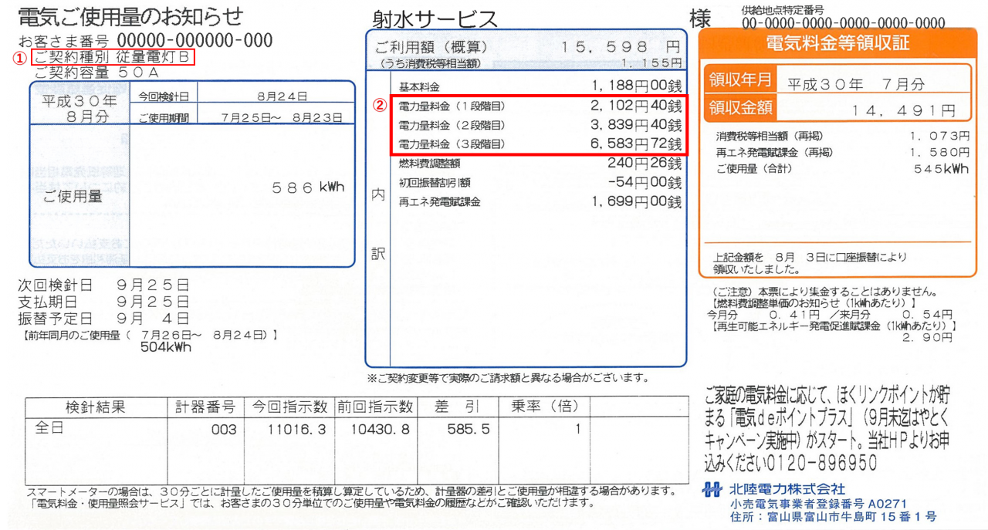The image size is (988, 530).
Task: Select previous-year usage 504kWh
Action: coord(165,346)
